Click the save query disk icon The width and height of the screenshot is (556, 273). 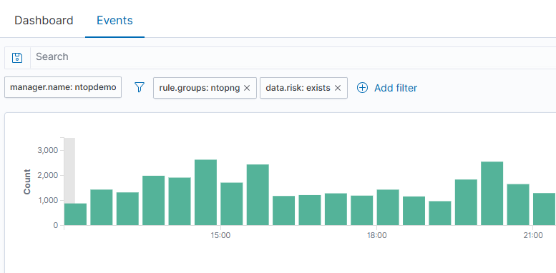17,58
